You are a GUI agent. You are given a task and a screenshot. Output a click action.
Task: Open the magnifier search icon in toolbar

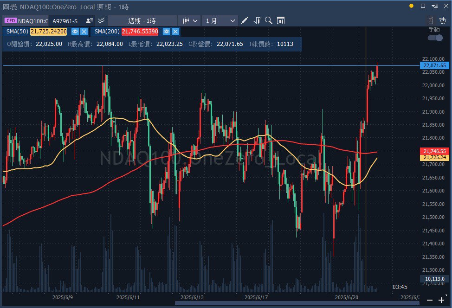(268, 21)
